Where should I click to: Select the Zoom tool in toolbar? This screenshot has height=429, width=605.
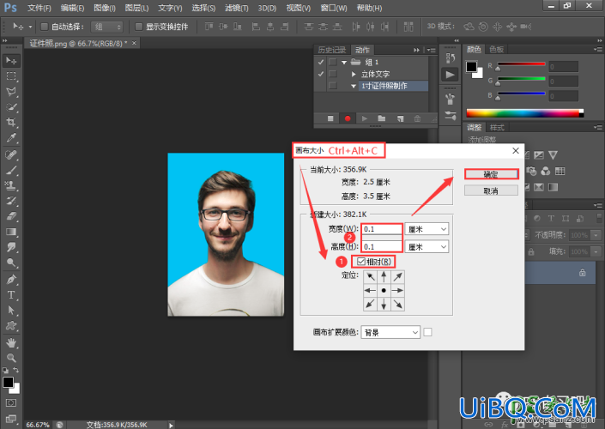point(11,358)
